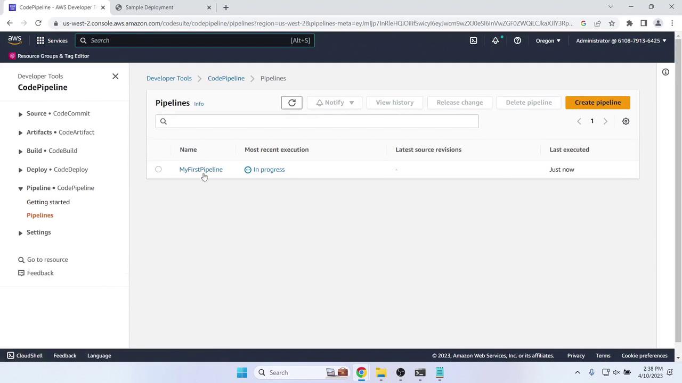This screenshot has width=682, height=383.
Task: Open the Notify dropdown
Action: (x=335, y=103)
